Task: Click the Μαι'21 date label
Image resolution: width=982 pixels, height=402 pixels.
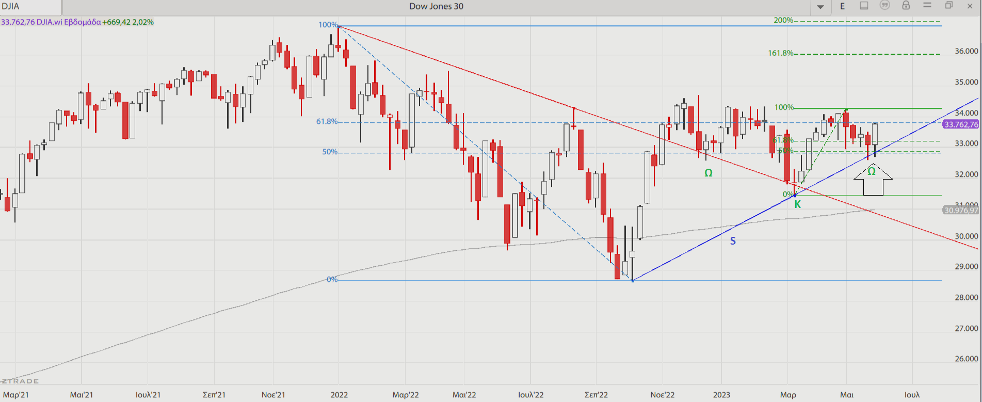Action: (x=82, y=395)
